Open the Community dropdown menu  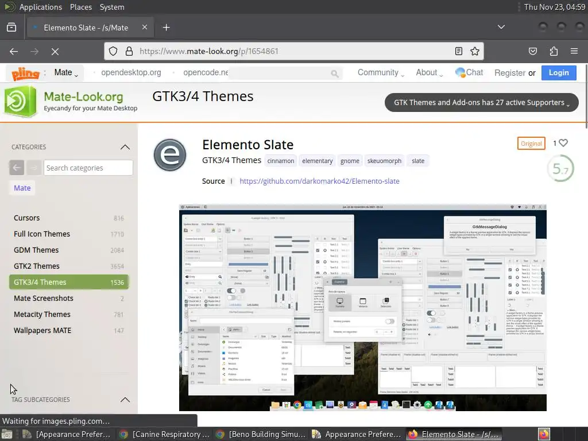[x=381, y=73]
